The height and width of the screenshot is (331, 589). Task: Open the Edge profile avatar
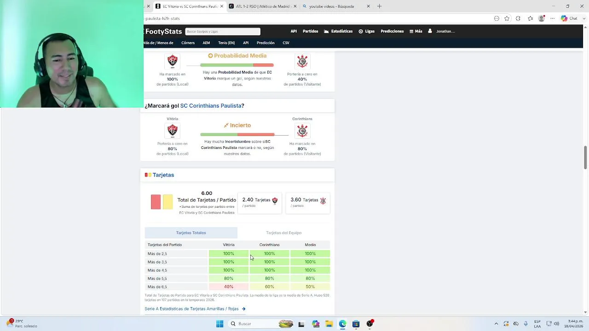point(542,18)
